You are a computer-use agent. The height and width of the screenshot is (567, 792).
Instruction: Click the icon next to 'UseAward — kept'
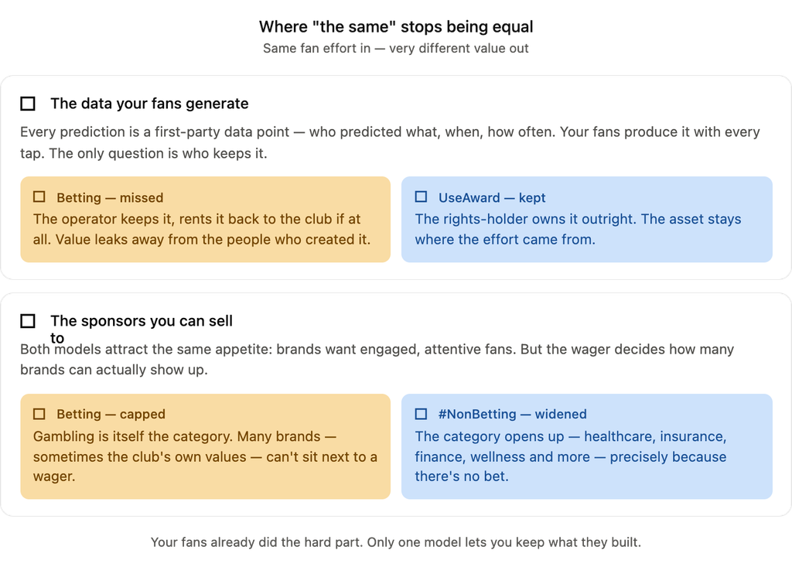point(421,196)
